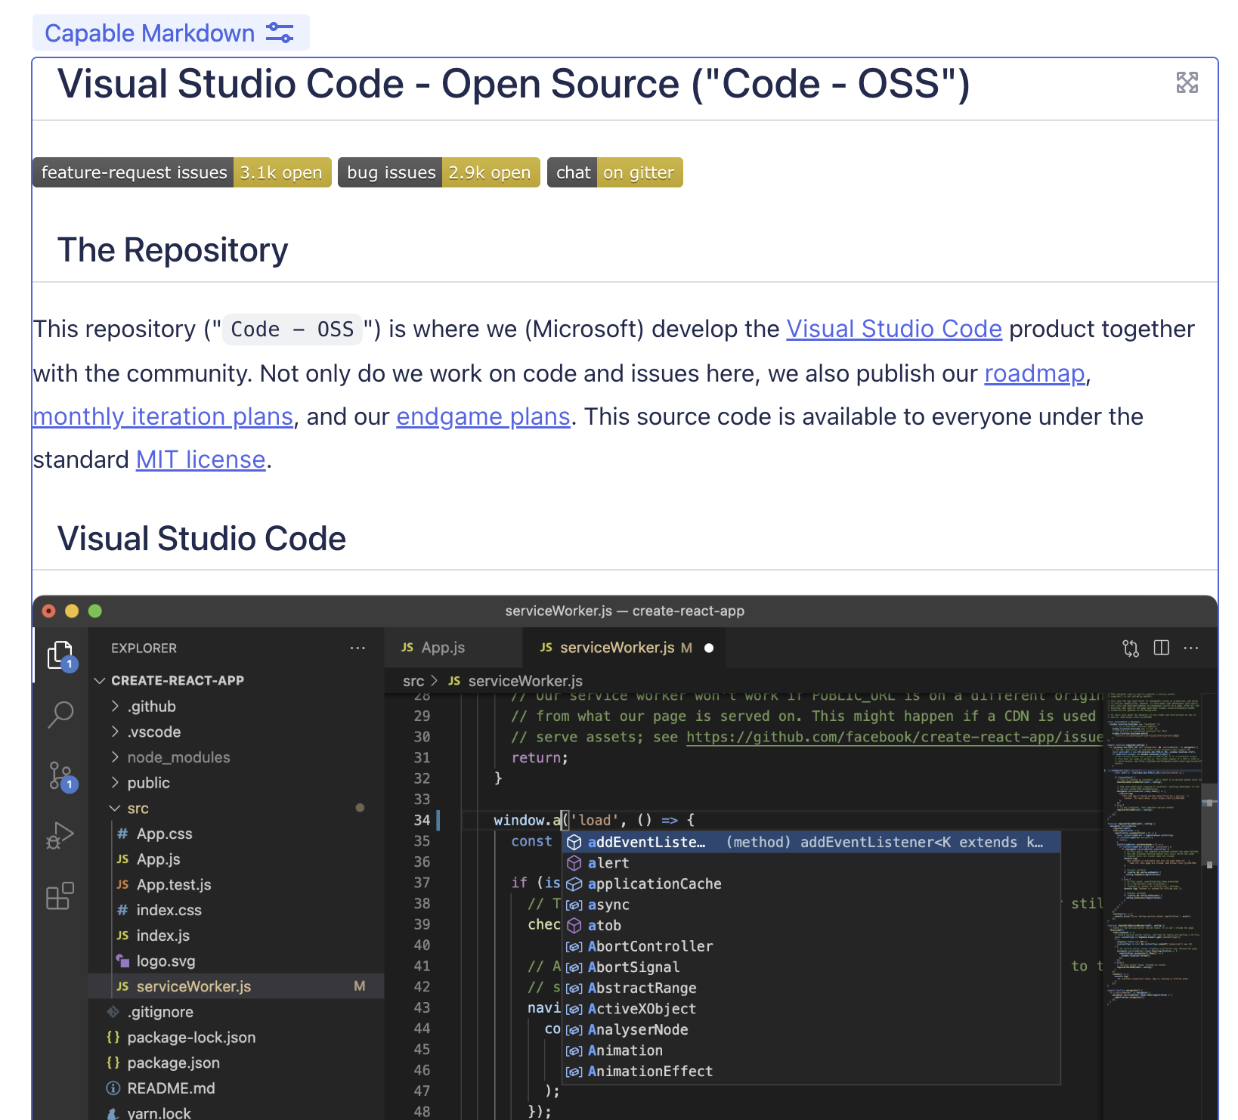Switch to the App.js editor tab

(442, 648)
